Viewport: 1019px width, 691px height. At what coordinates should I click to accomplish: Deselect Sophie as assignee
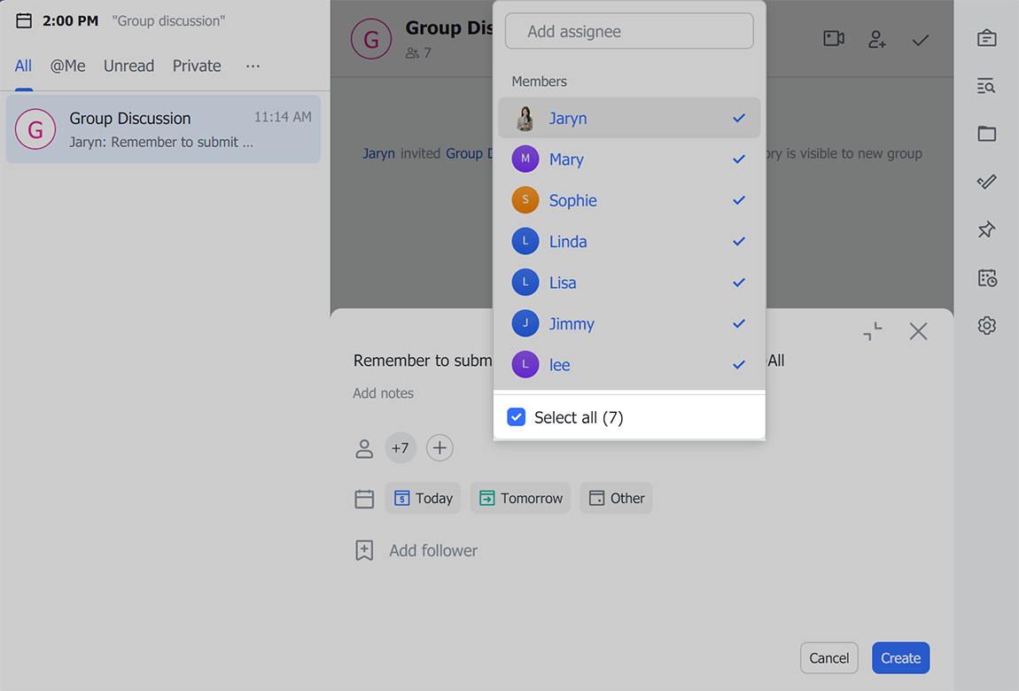629,200
